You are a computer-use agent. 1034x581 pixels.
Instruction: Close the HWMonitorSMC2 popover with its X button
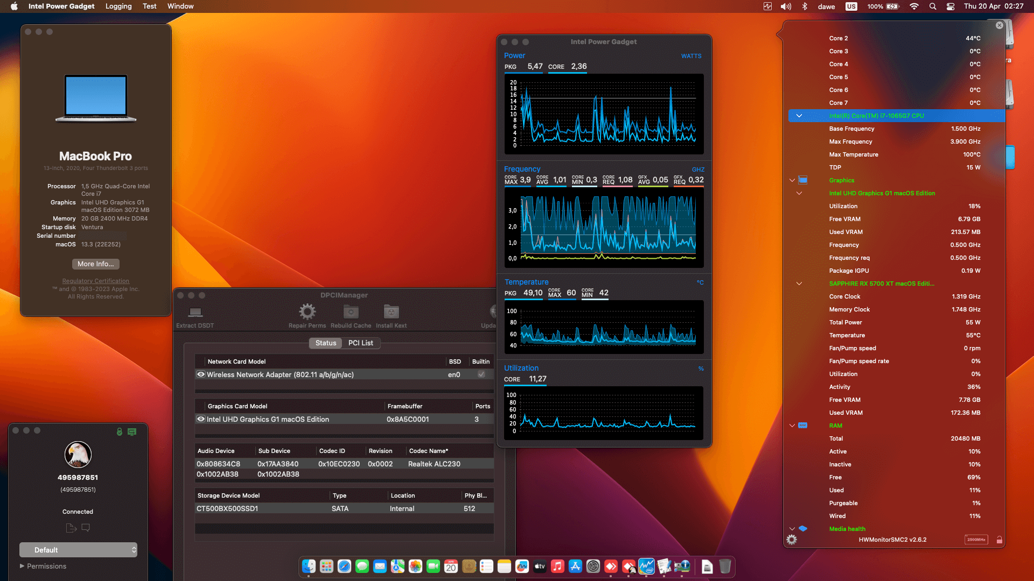1000,25
